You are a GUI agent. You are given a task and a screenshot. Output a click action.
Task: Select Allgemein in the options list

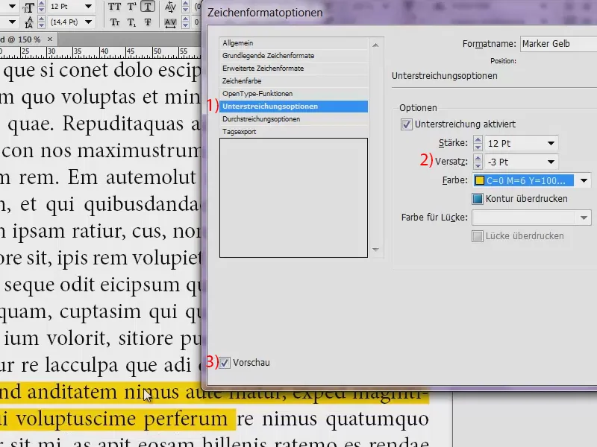[293, 43]
